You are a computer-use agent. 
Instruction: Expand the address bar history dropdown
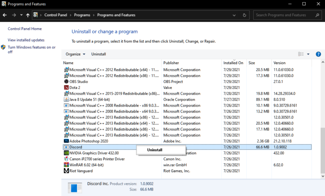[x=234, y=15]
